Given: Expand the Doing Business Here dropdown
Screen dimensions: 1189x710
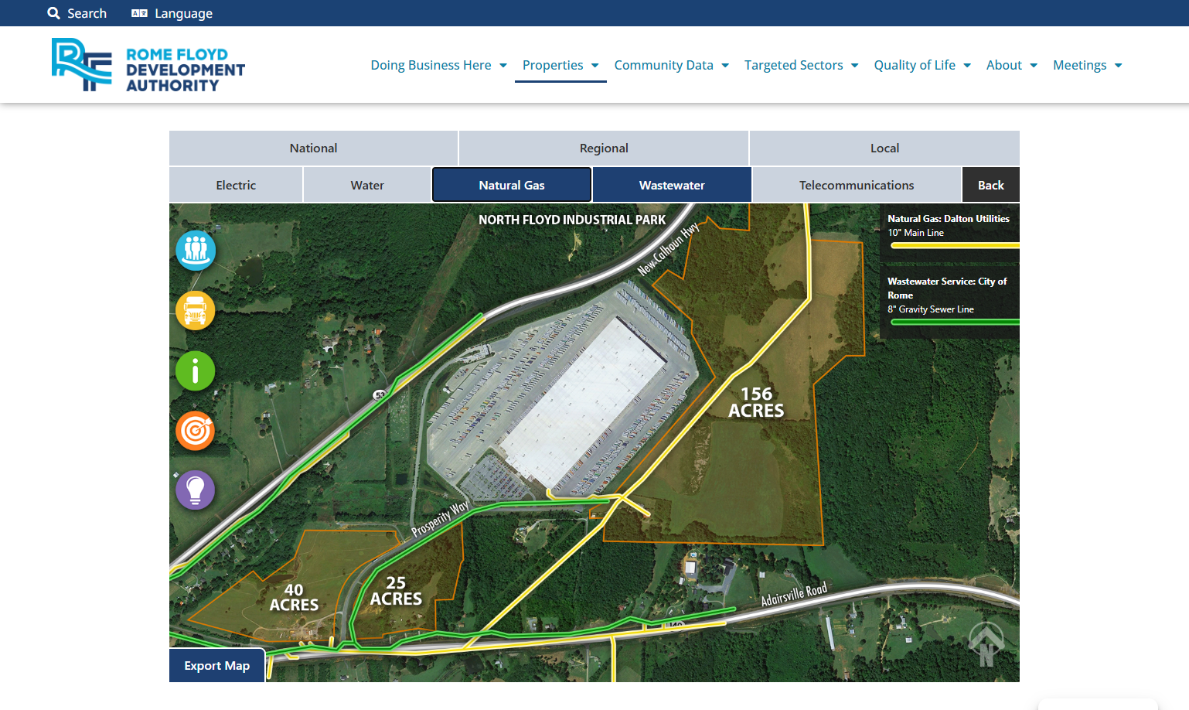Looking at the screenshot, I should [439, 65].
